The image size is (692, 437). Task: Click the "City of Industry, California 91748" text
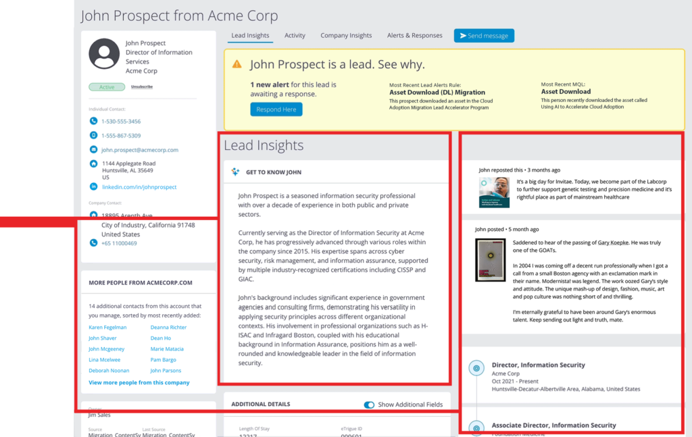[x=148, y=225]
